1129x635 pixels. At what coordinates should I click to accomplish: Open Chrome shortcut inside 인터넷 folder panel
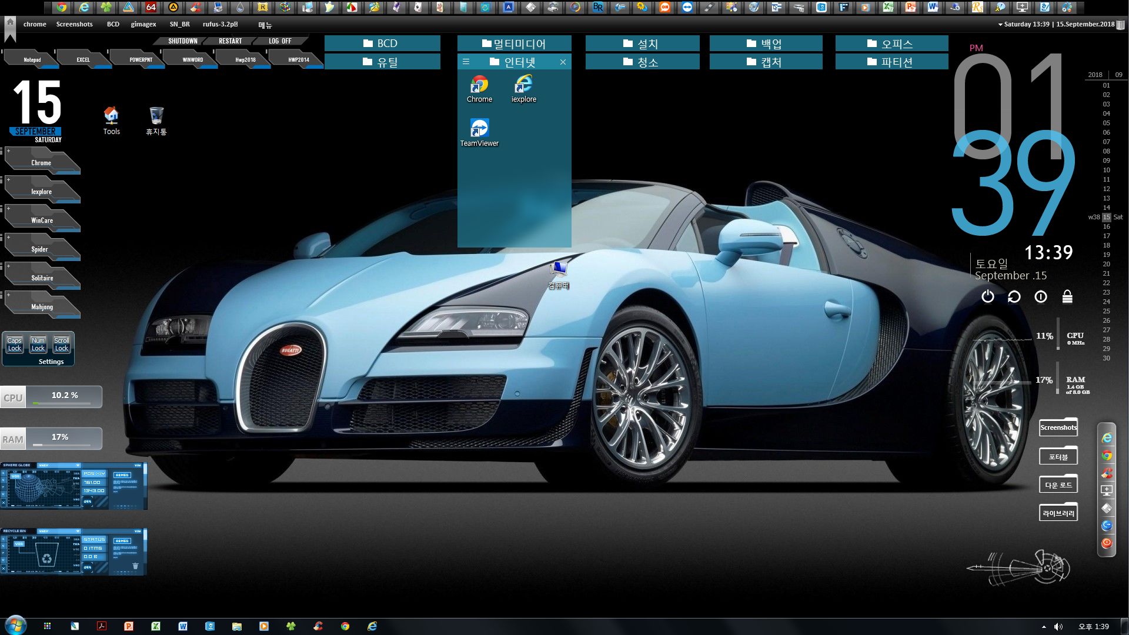pos(479,89)
